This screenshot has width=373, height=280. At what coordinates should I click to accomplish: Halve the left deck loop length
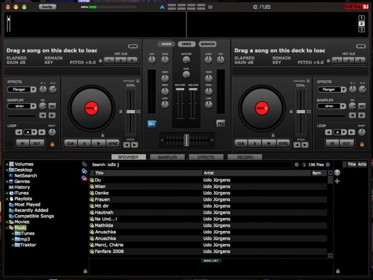[x=19, y=132]
